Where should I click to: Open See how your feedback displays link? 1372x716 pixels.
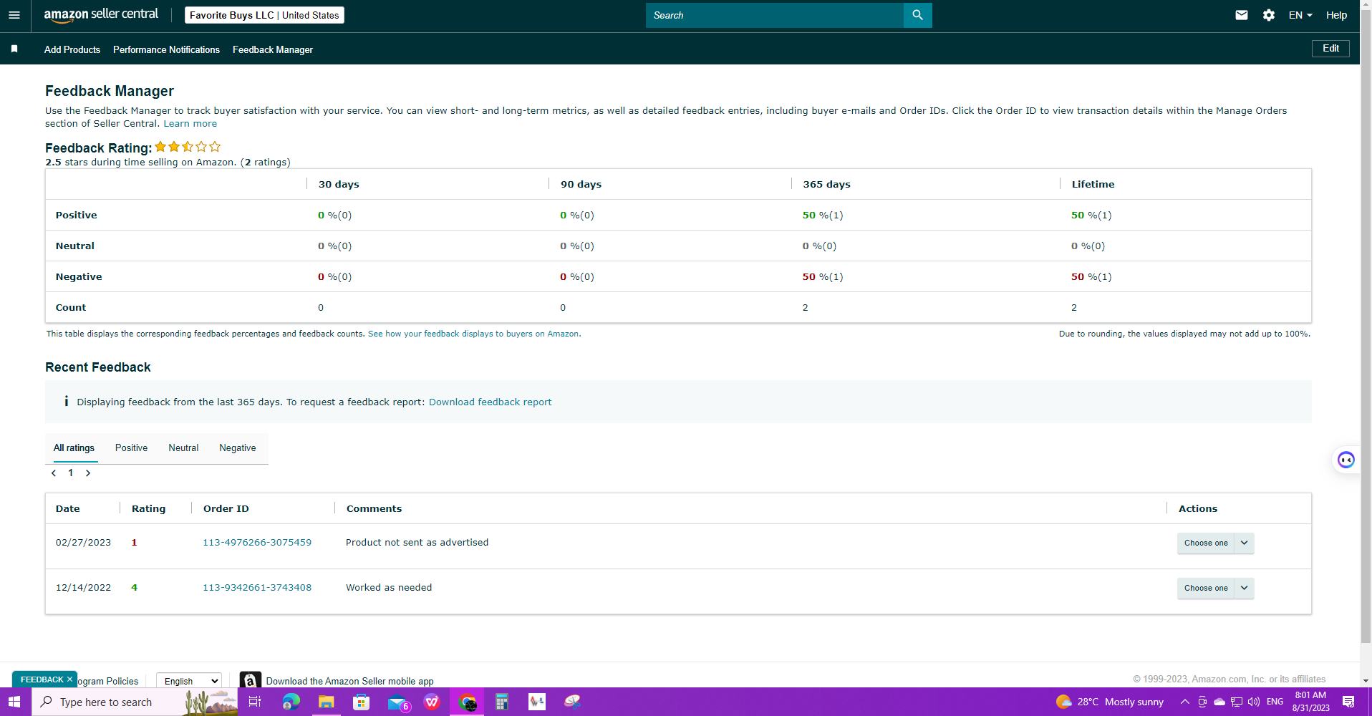pyautogui.click(x=474, y=334)
